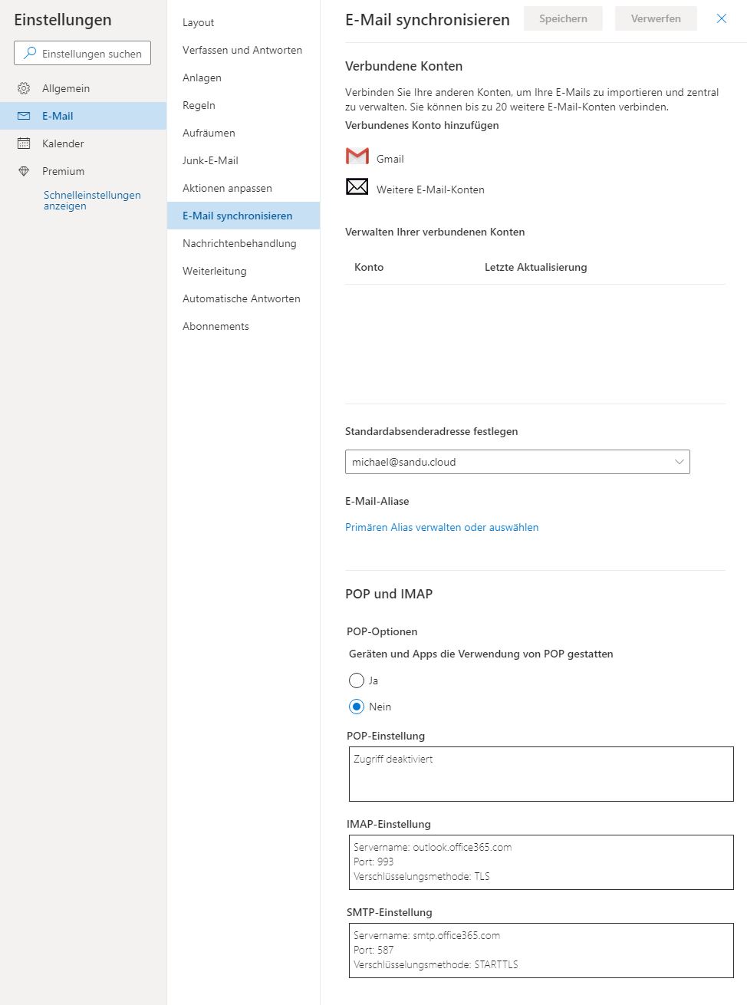This screenshot has width=747, height=1005.
Task: Click the E-Mail envelope icon in sidebar
Action: coord(24,116)
